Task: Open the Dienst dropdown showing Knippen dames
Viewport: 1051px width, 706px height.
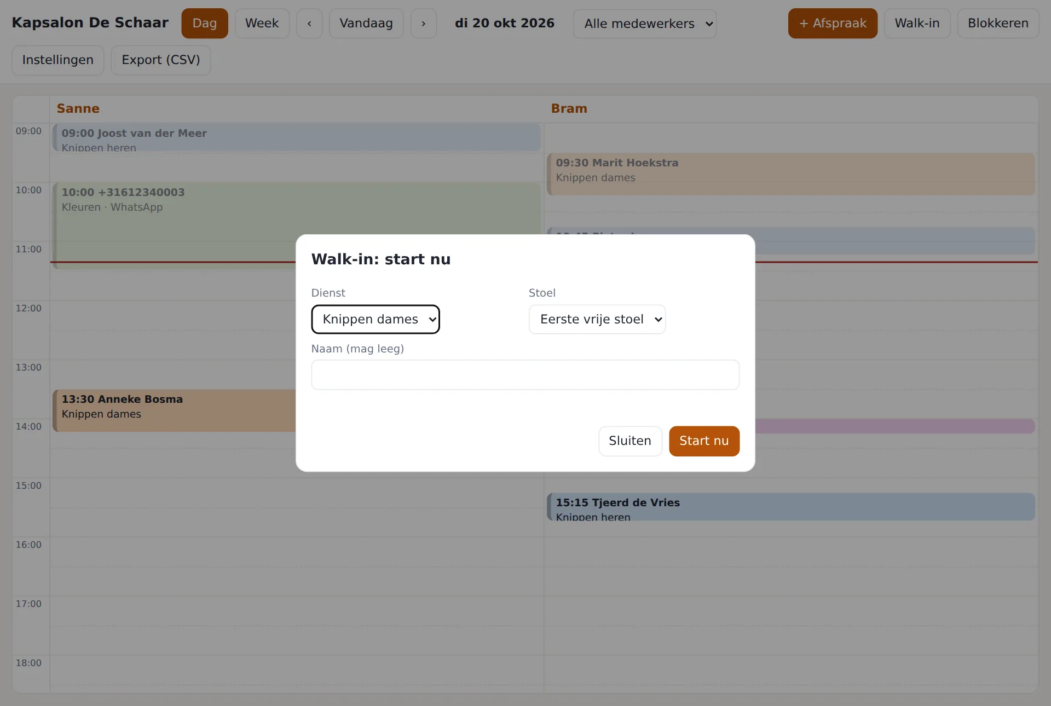Action: [376, 320]
